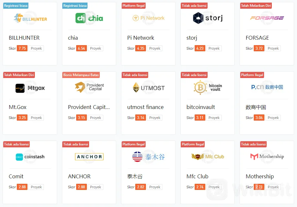Viewport: 297px width, 207px height.
Task: Click the BILLHUNTER logo image
Action: pyautogui.click(x=30, y=18)
